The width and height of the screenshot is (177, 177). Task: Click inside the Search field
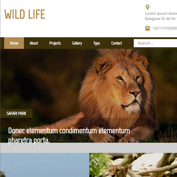pyautogui.click(x=155, y=43)
